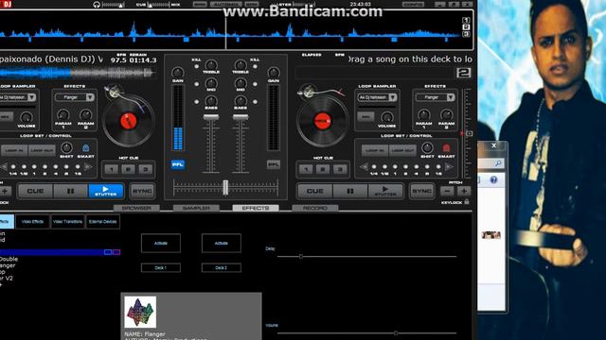Toggle mid kill on left mixer channel

(196, 84)
